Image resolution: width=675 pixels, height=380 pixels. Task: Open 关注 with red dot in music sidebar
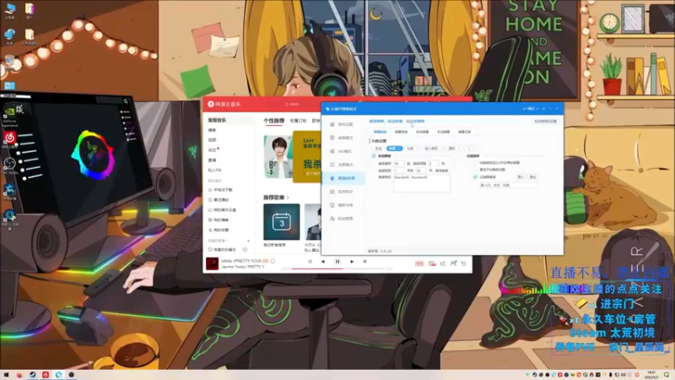213,150
